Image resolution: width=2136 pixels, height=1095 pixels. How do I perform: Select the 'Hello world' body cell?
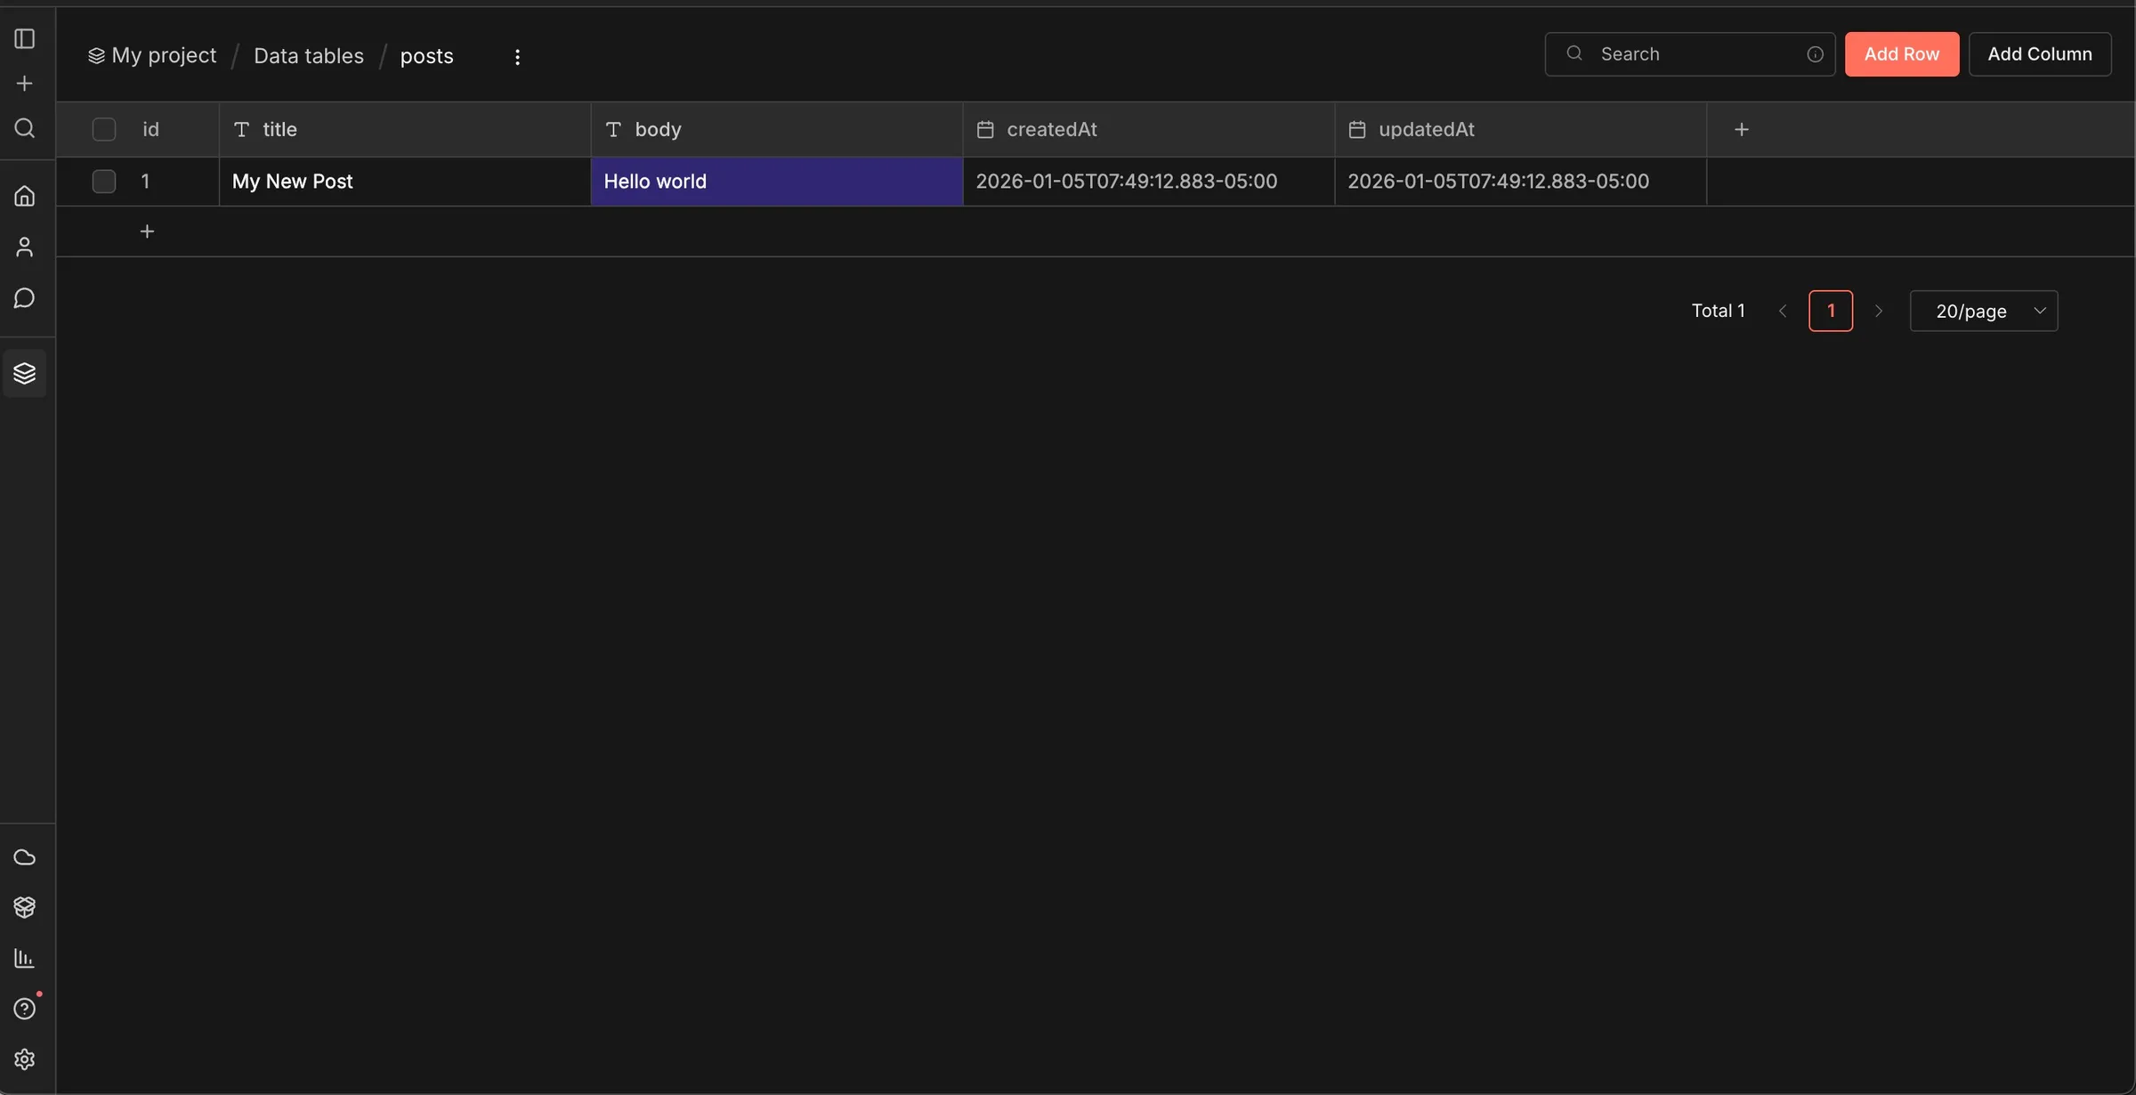(777, 182)
